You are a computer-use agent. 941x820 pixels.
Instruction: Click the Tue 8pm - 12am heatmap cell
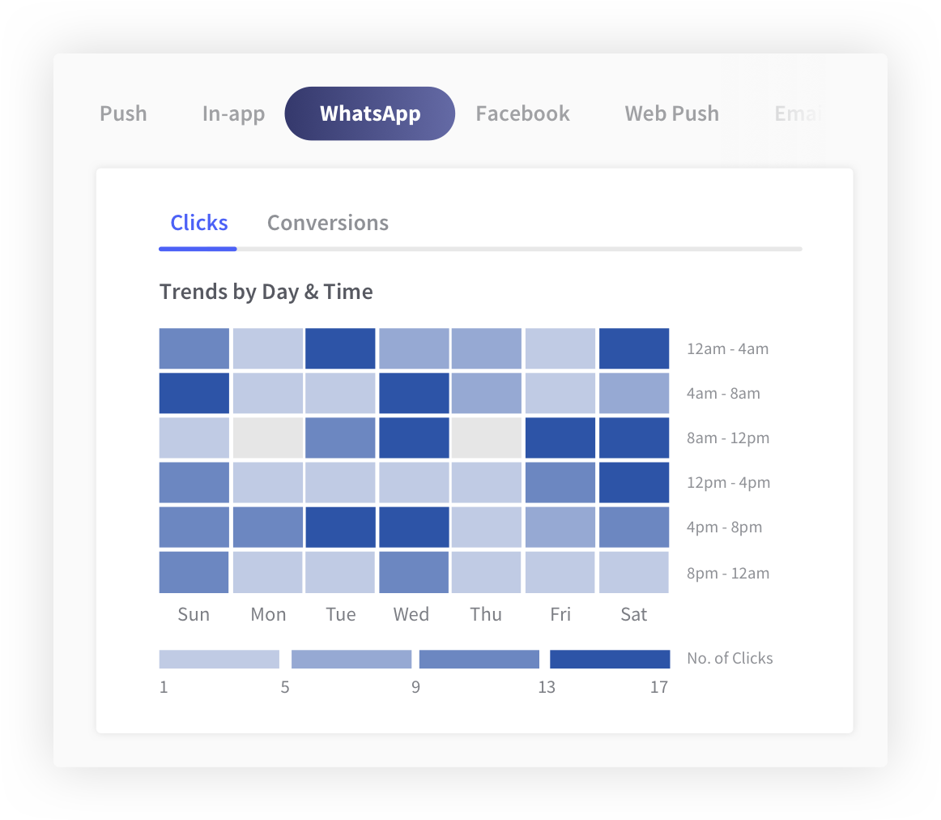coord(340,572)
